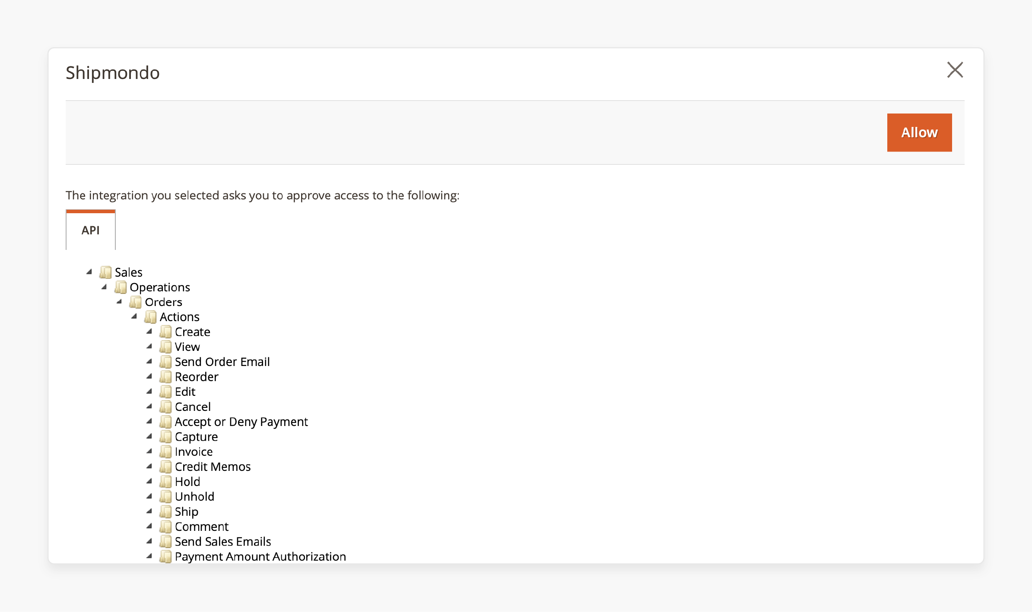
Task: Click the Reorder folder icon
Action: coord(165,377)
